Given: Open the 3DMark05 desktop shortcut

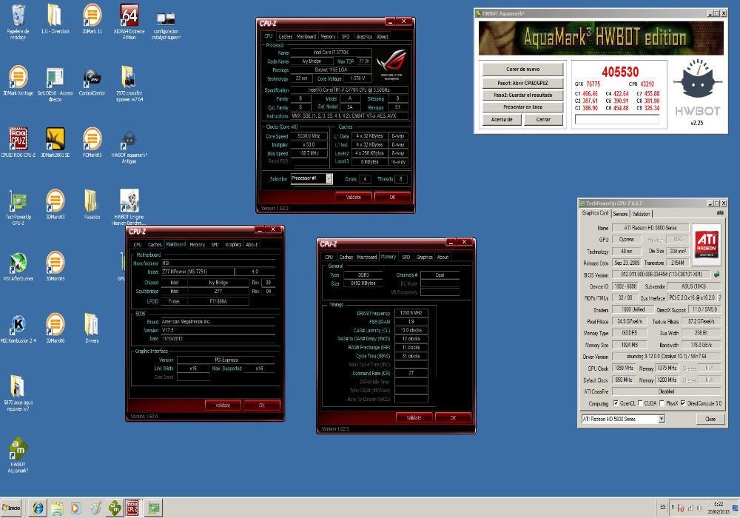Looking at the screenshot, I should tap(55, 266).
